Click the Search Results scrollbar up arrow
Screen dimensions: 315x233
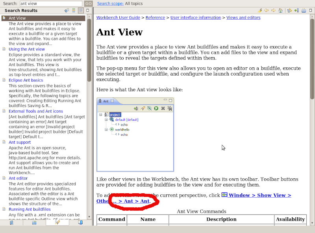click(89, 16)
